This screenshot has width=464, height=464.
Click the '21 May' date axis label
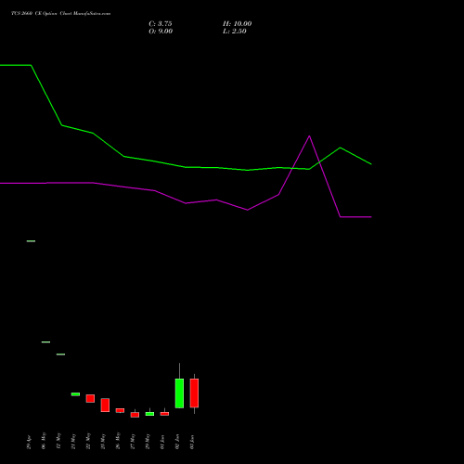point(73,441)
